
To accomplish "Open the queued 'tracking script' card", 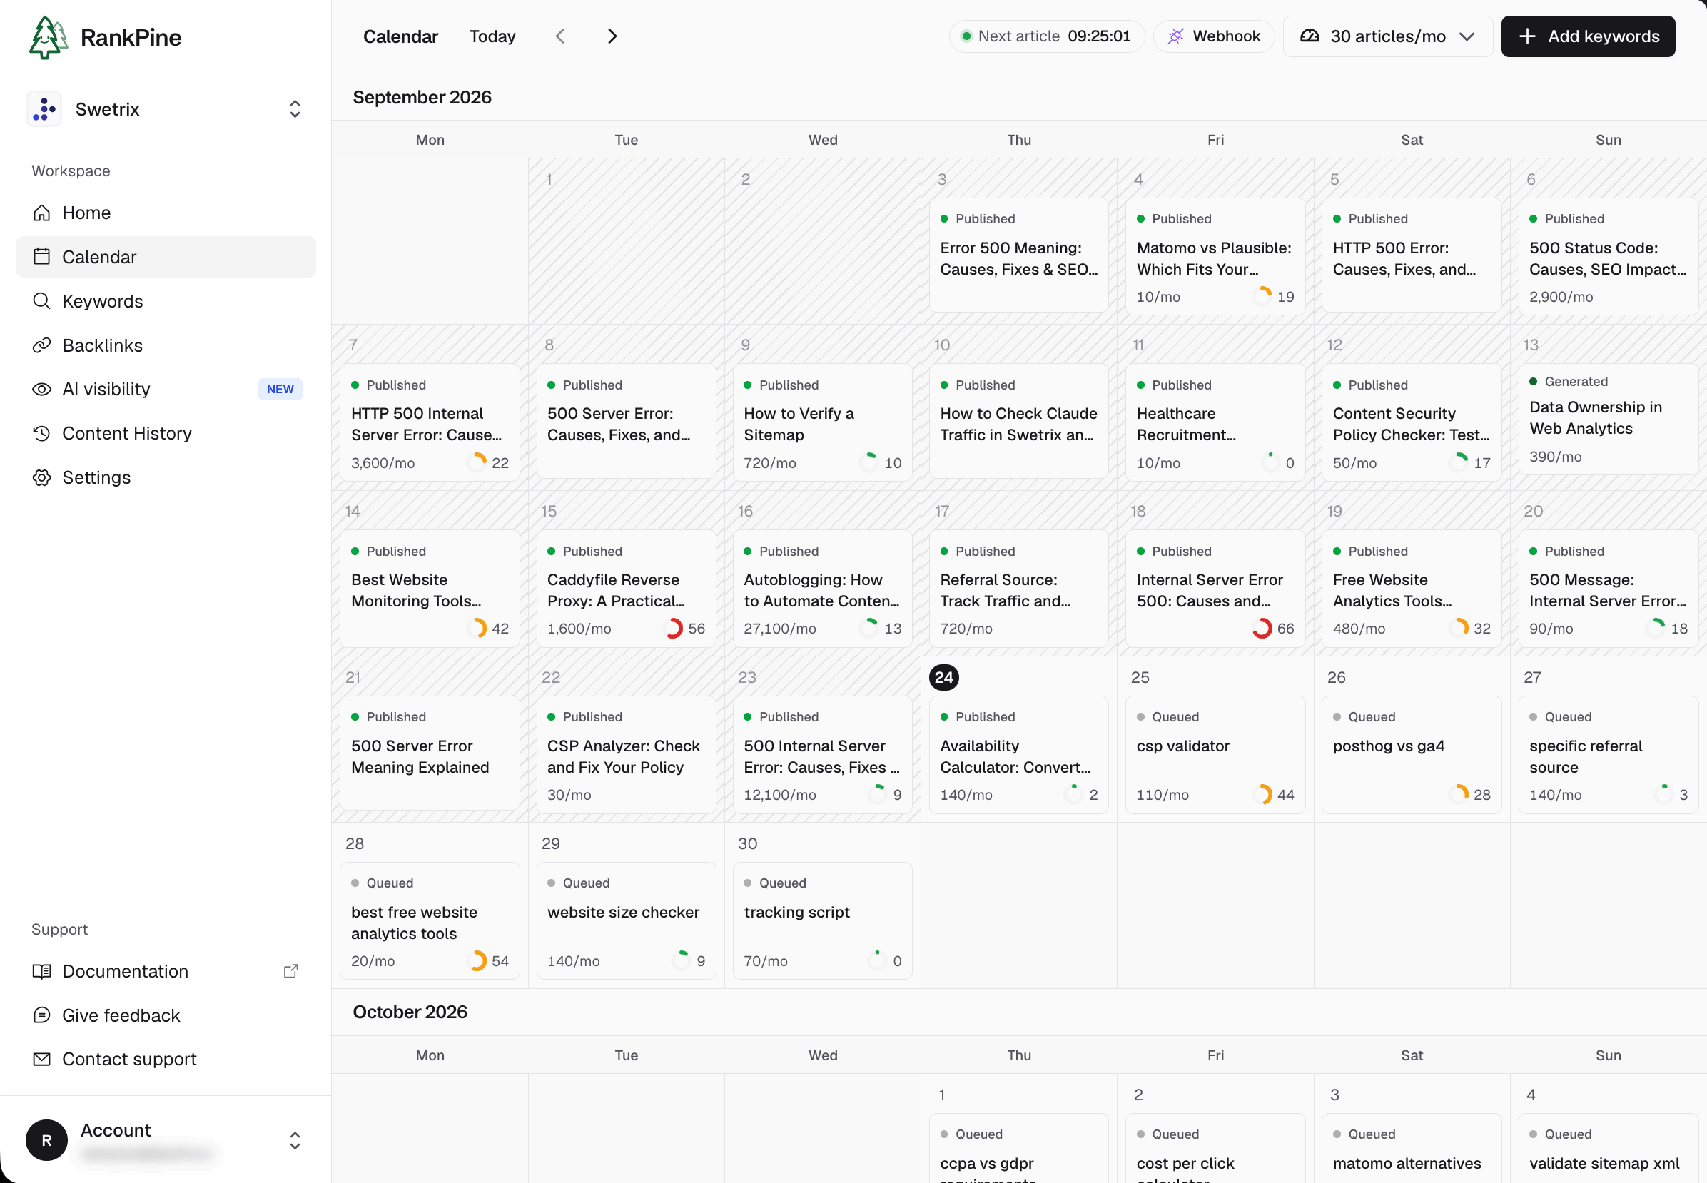I will point(823,920).
